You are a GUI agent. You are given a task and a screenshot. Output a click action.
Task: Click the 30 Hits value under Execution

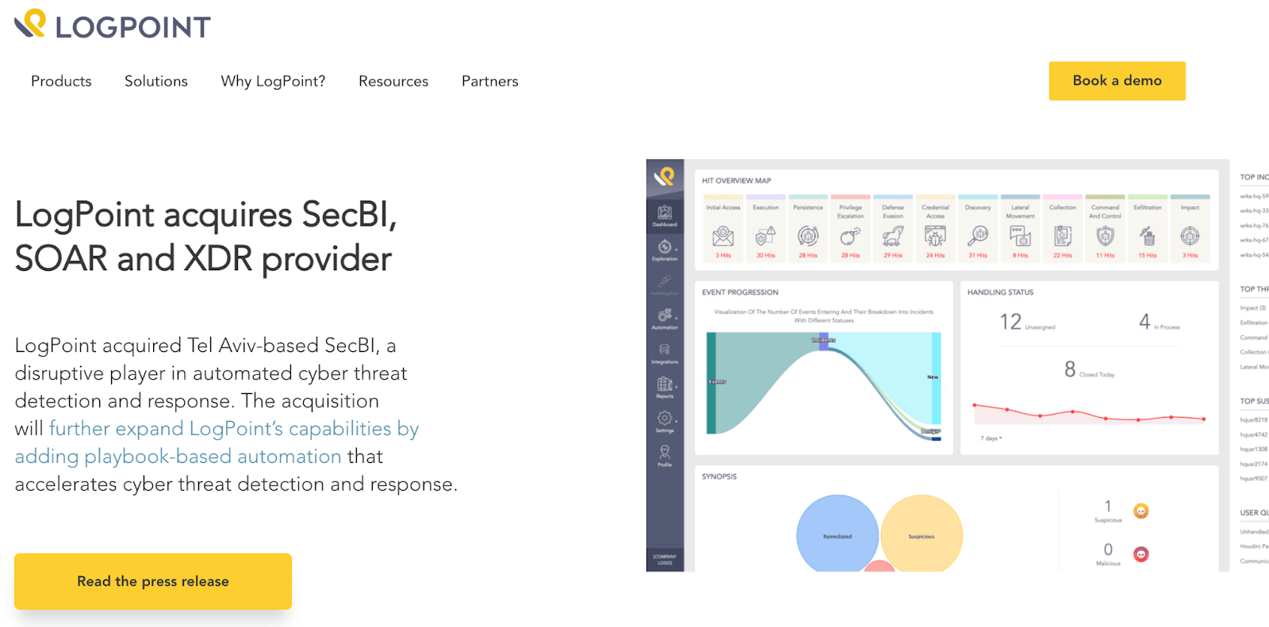pyautogui.click(x=765, y=255)
